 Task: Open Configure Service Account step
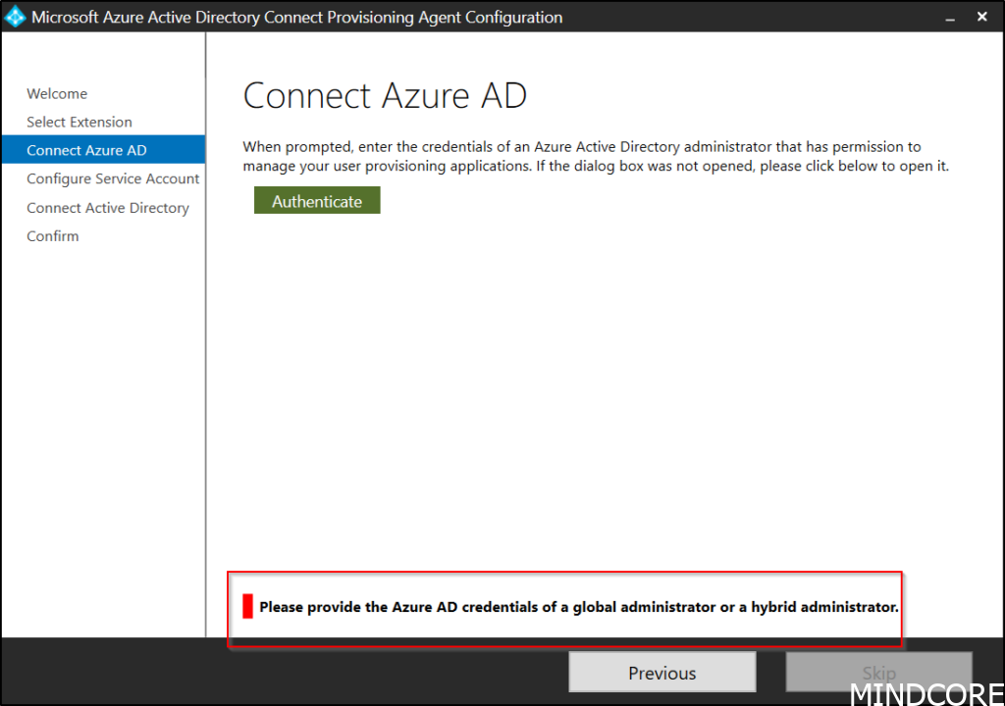pyautogui.click(x=113, y=178)
